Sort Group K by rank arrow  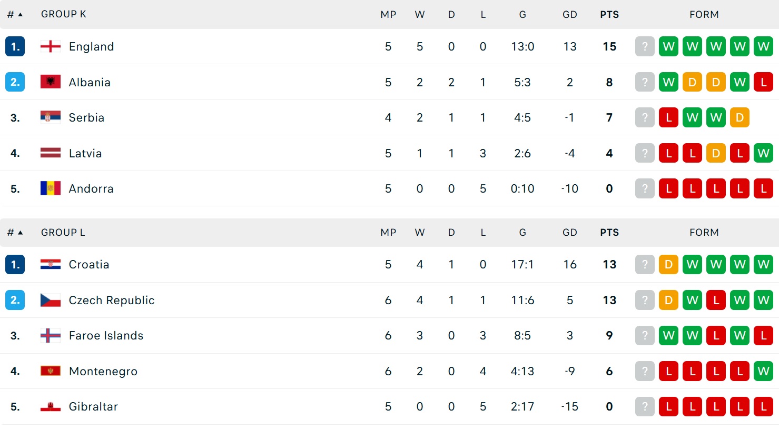point(21,14)
